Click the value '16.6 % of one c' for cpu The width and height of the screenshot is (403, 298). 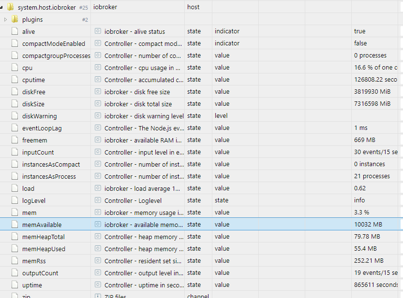click(376, 67)
